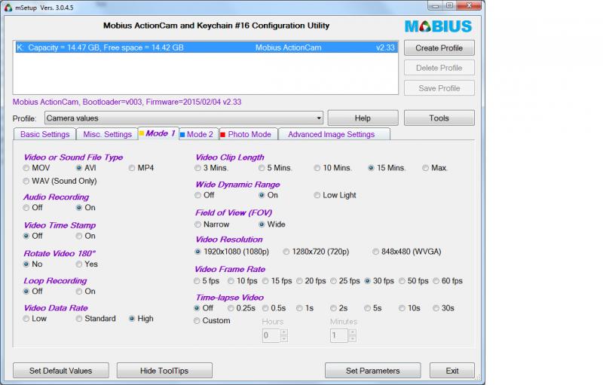Switch to Mode 2 tab
The image size is (603, 385).
199,134
